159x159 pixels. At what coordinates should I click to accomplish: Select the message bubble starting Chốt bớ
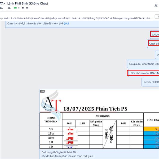[153, 44]
